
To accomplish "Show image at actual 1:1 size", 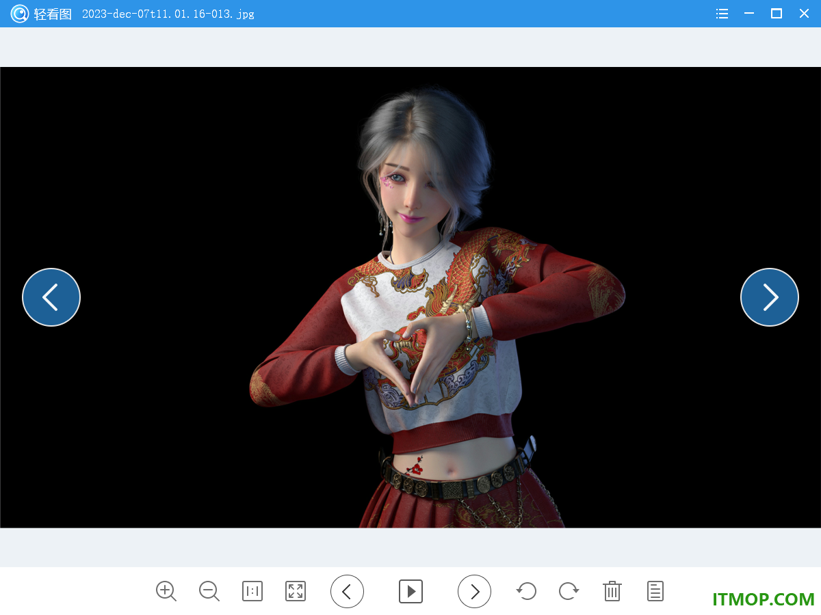I will coord(252,591).
